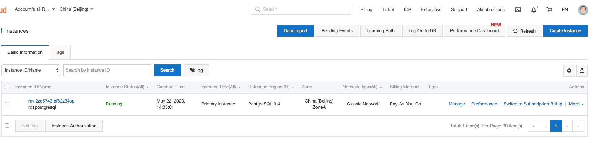This screenshot has width=592, height=143.
Task: Click the Zone column header
Action: coord(306,87)
